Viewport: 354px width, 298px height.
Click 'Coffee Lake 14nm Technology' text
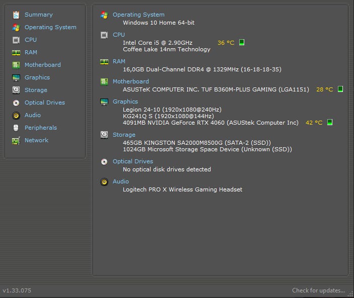click(x=167, y=49)
